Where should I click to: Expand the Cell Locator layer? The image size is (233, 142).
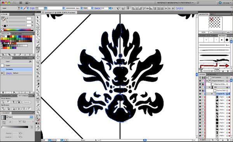pyautogui.click(x=207, y=78)
